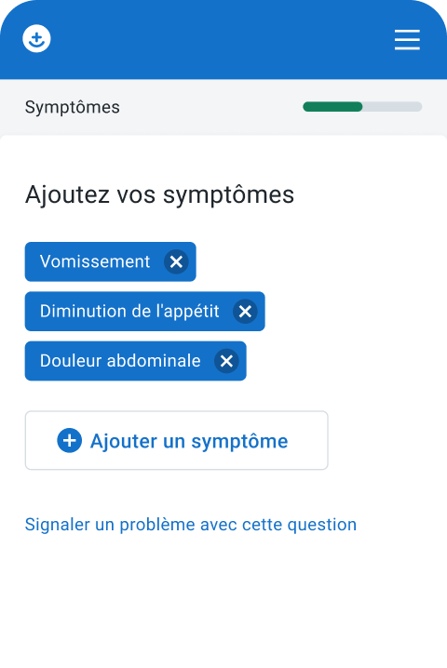Click the Symptômes section label
The height and width of the screenshot is (668, 447).
(x=72, y=107)
